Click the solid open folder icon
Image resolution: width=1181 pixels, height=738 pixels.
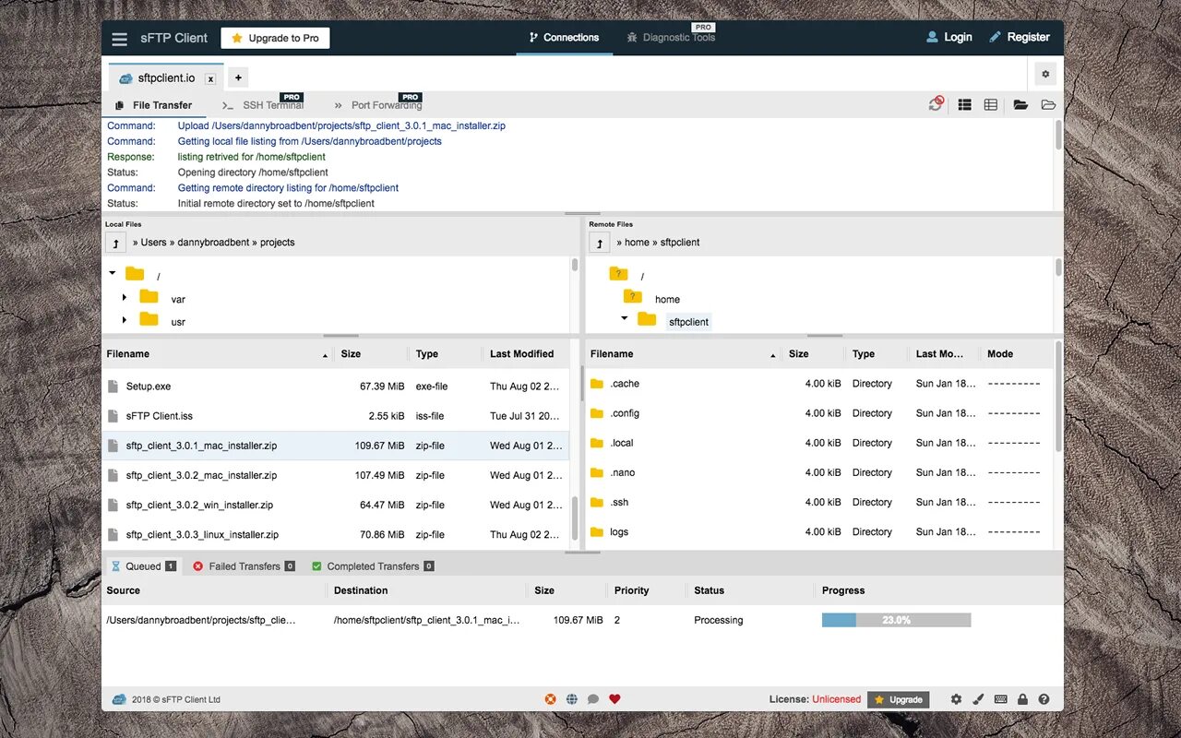click(x=1020, y=105)
